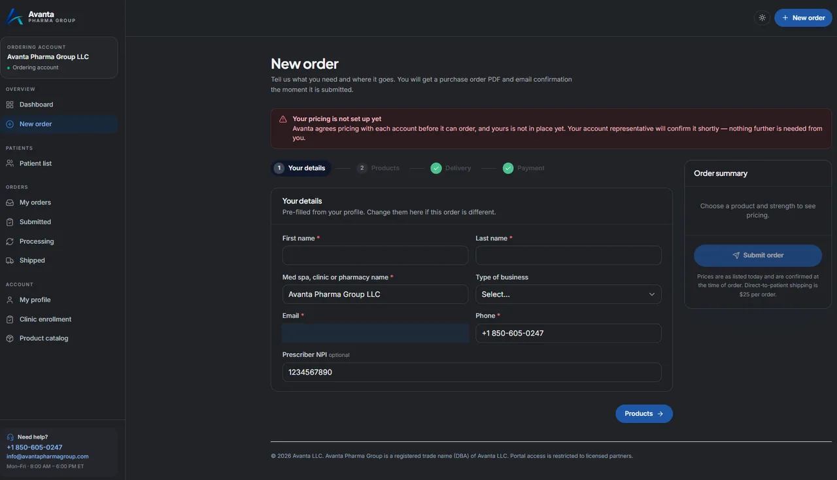
Task: Select New order in the sidebar
Action: pos(60,124)
